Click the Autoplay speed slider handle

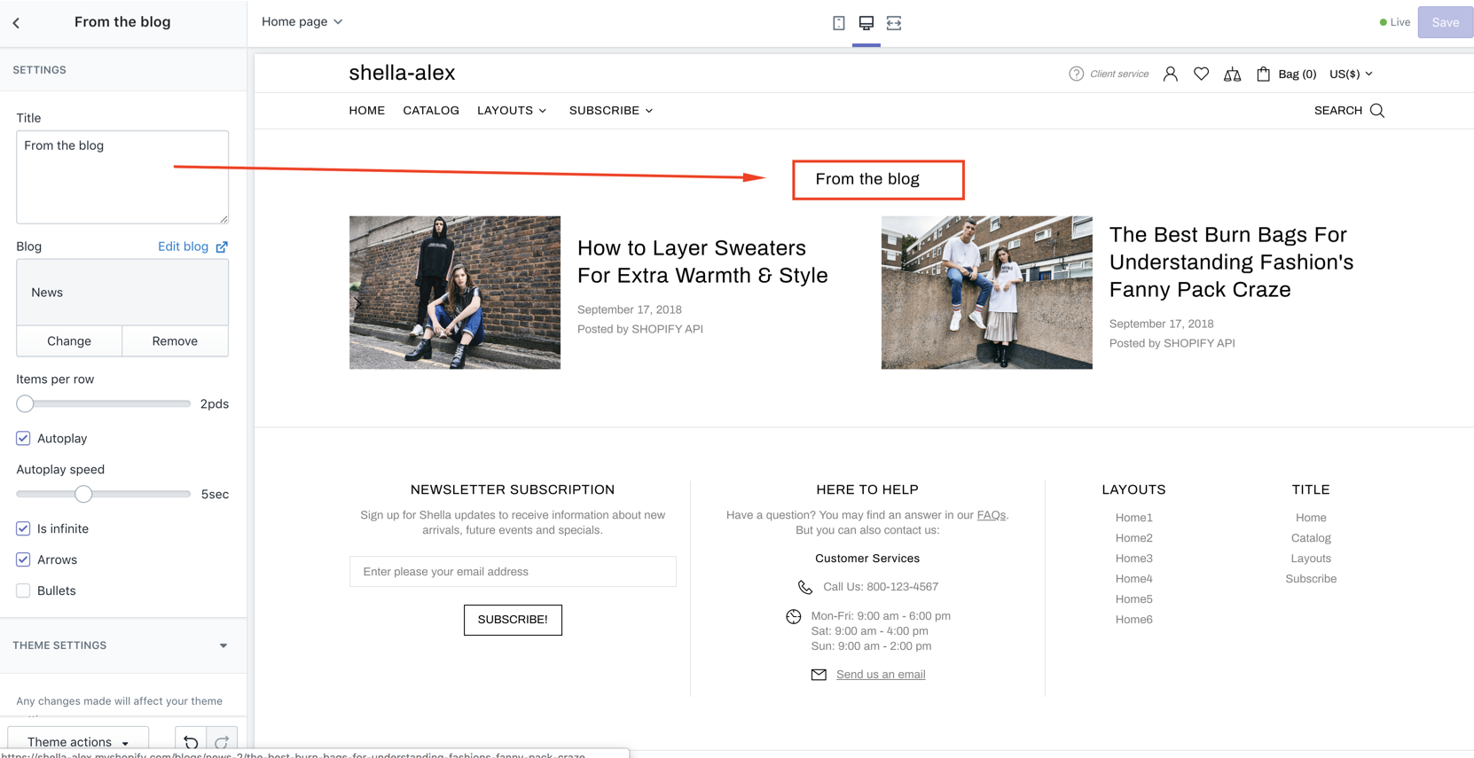click(x=83, y=494)
